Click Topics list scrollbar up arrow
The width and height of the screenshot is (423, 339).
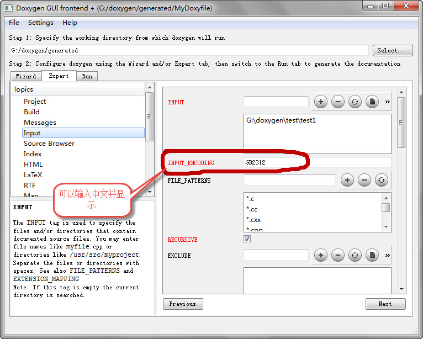(150, 87)
